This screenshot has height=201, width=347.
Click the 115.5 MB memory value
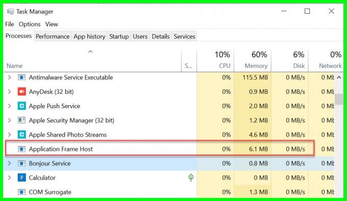pyautogui.click(x=255, y=78)
